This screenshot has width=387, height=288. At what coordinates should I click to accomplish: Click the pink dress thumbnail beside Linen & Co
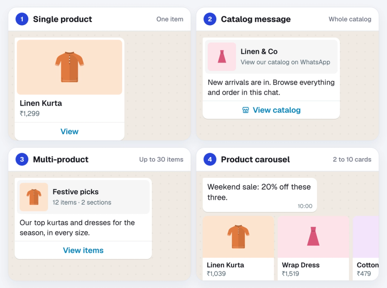(222, 57)
